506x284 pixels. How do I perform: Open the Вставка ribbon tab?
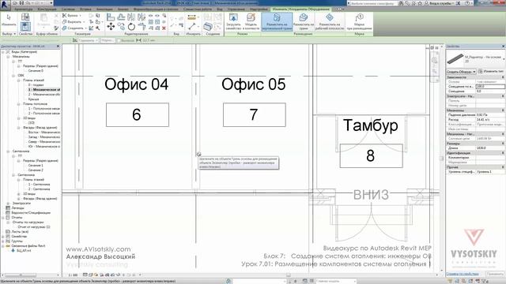click(85, 9)
